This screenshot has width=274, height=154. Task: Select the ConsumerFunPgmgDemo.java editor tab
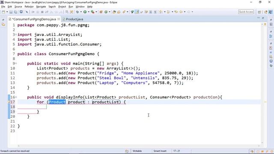[x=34, y=19]
